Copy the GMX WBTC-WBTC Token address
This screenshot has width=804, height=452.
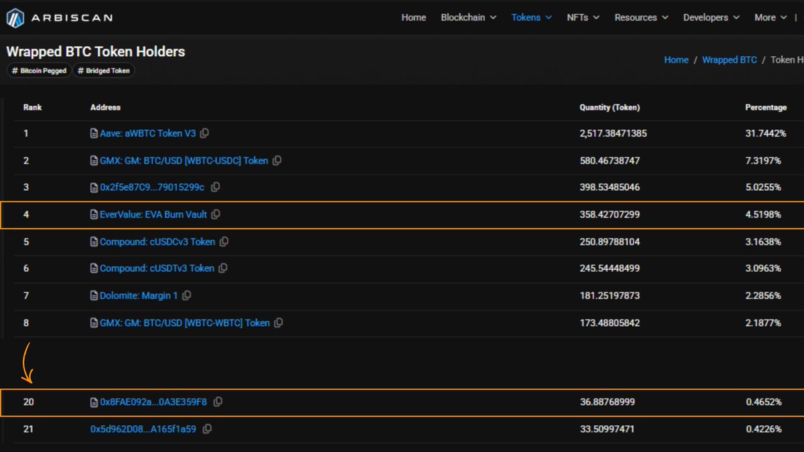(278, 323)
